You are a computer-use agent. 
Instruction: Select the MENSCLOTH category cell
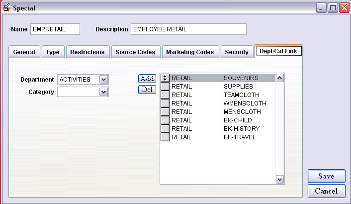pyautogui.click(x=249, y=112)
